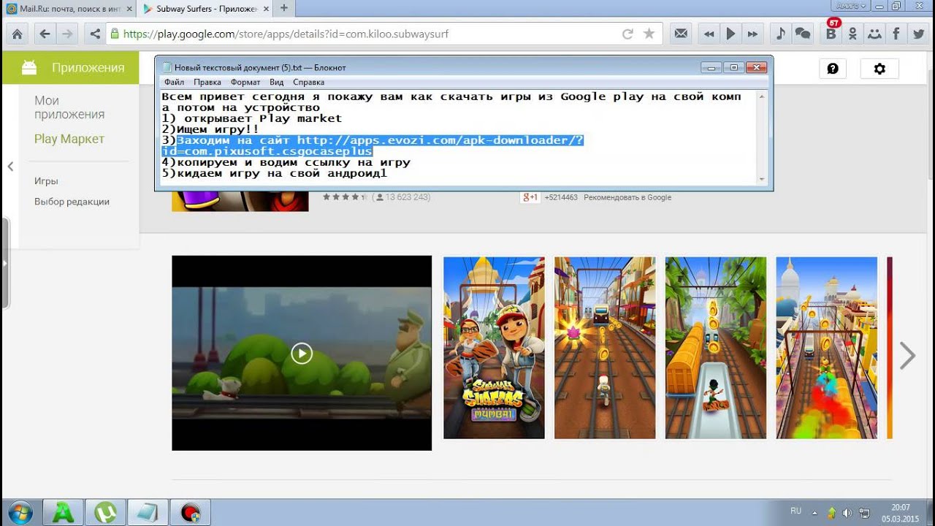
Task: Open the Amigo browser in the taskbar
Action: pyautogui.click(x=64, y=513)
